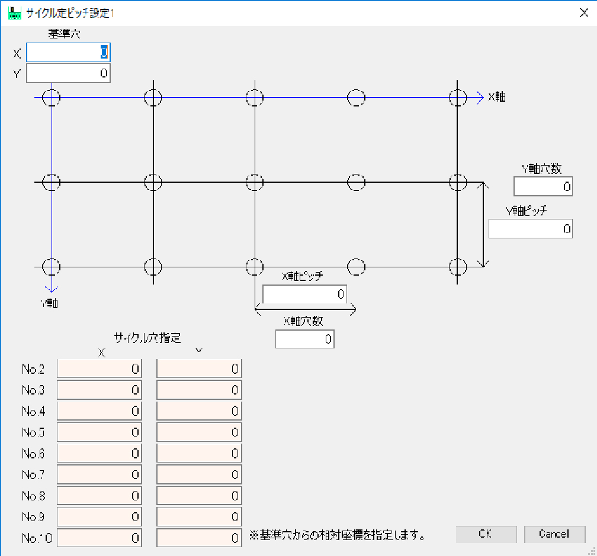Viewport: 597px width, 556px height.
Task: Select the 基準穴 Y coordinate input field
Action: point(67,73)
